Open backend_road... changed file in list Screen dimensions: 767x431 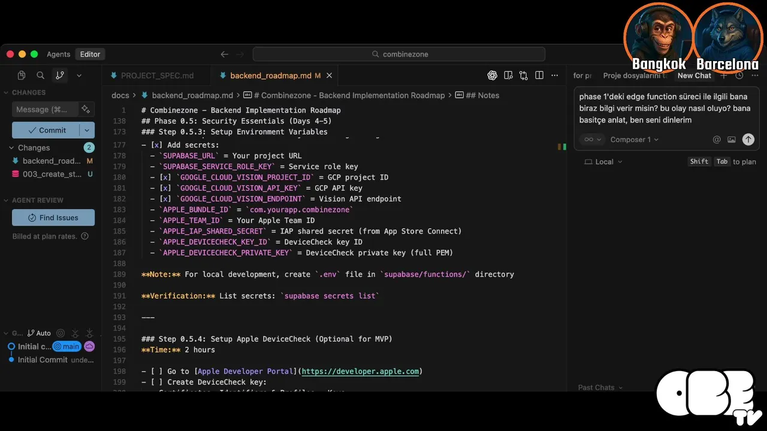52,161
